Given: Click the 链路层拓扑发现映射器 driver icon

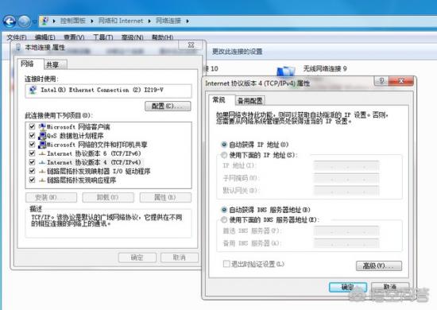Looking at the screenshot, I should point(42,171).
